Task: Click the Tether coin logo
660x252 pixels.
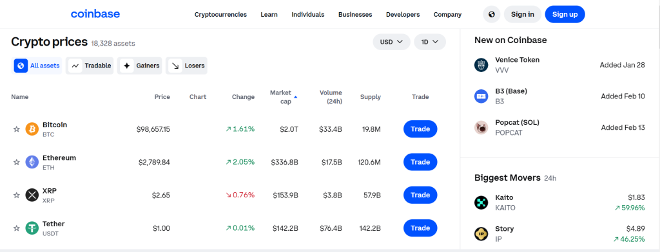Action: pos(32,228)
